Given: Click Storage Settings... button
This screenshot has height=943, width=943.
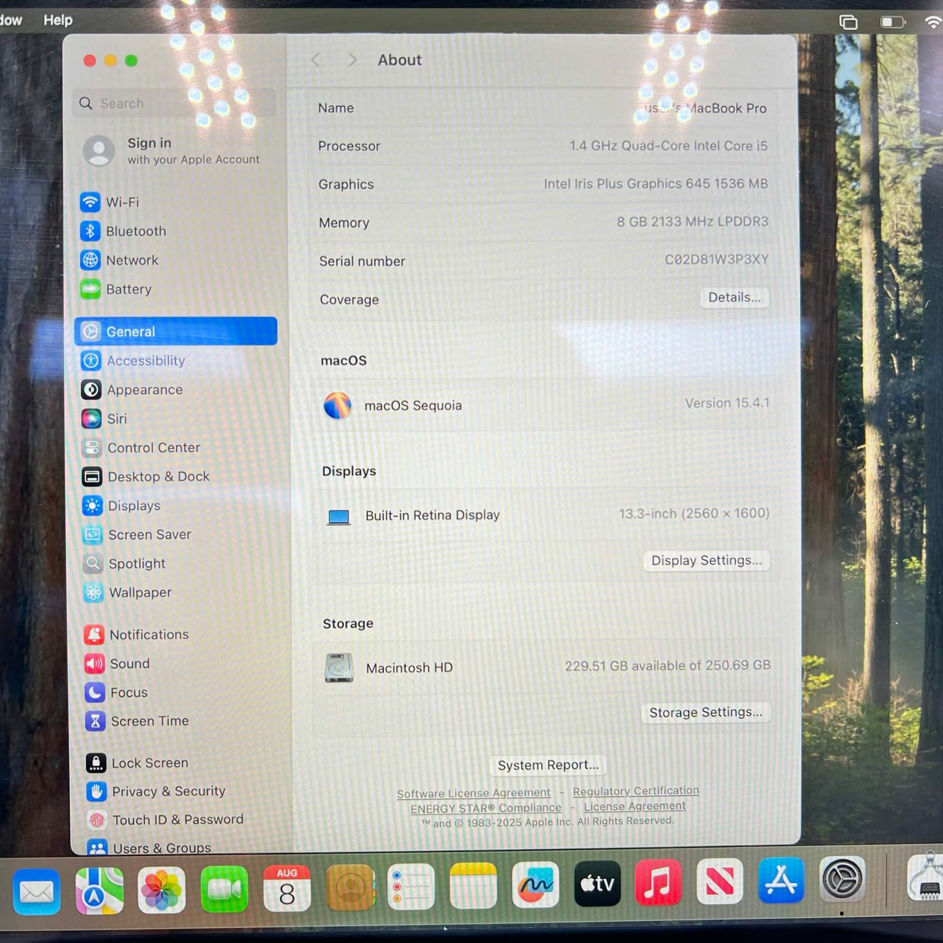Looking at the screenshot, I should (x=706, y=713).
